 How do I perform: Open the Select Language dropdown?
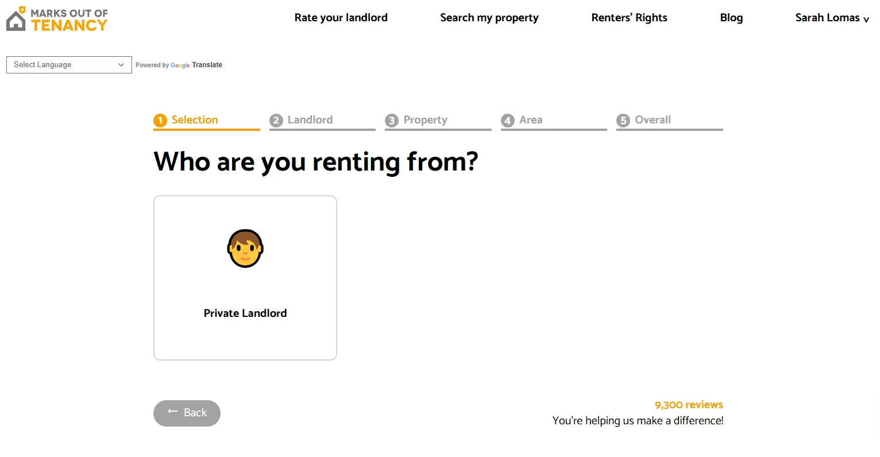pos(69,65)
